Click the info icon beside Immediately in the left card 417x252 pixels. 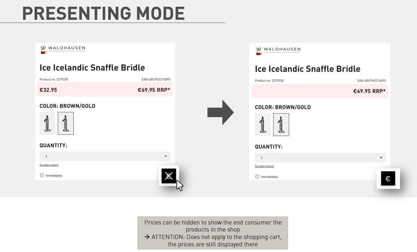click(x=42, y=175)
